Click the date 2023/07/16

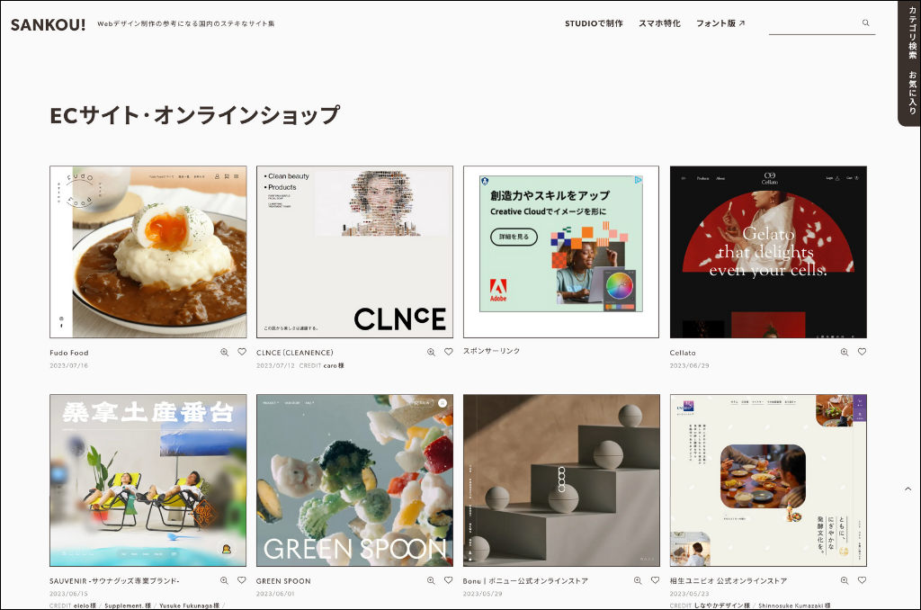[x=68, y=365]
